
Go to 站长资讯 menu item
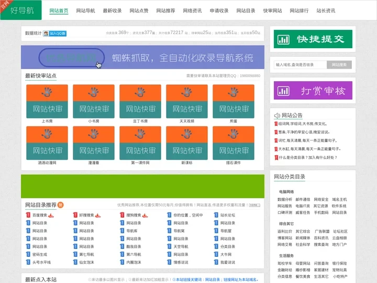click(326, 10)
